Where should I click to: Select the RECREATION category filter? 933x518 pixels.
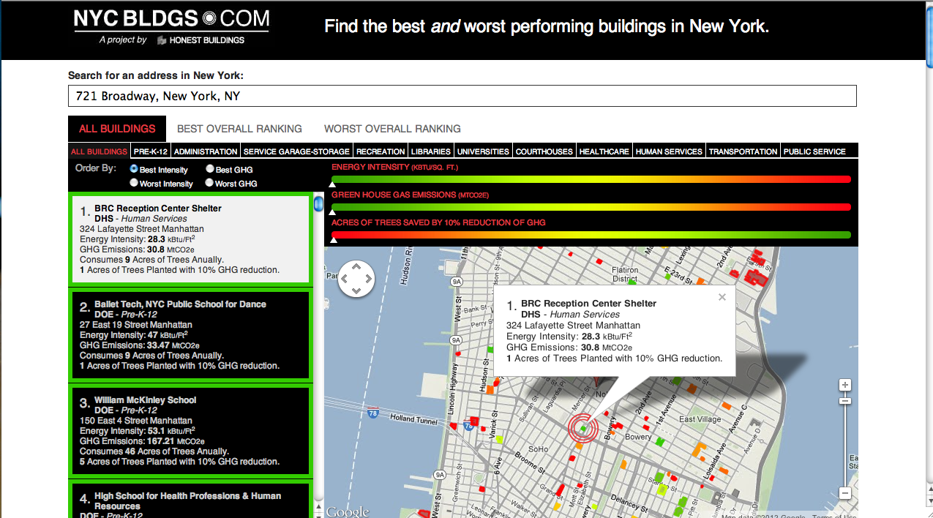pos(381,151)
